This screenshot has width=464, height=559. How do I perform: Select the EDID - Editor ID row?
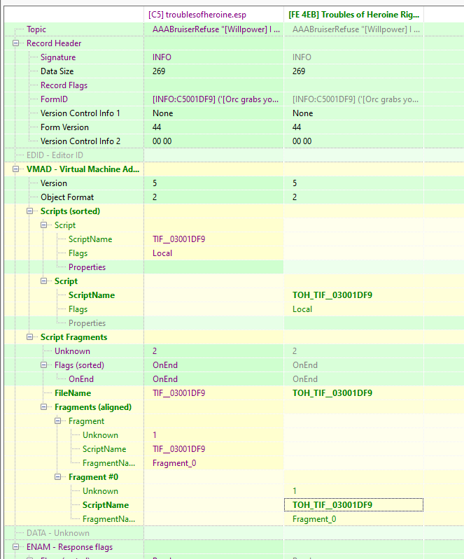[x=55, y=155]
